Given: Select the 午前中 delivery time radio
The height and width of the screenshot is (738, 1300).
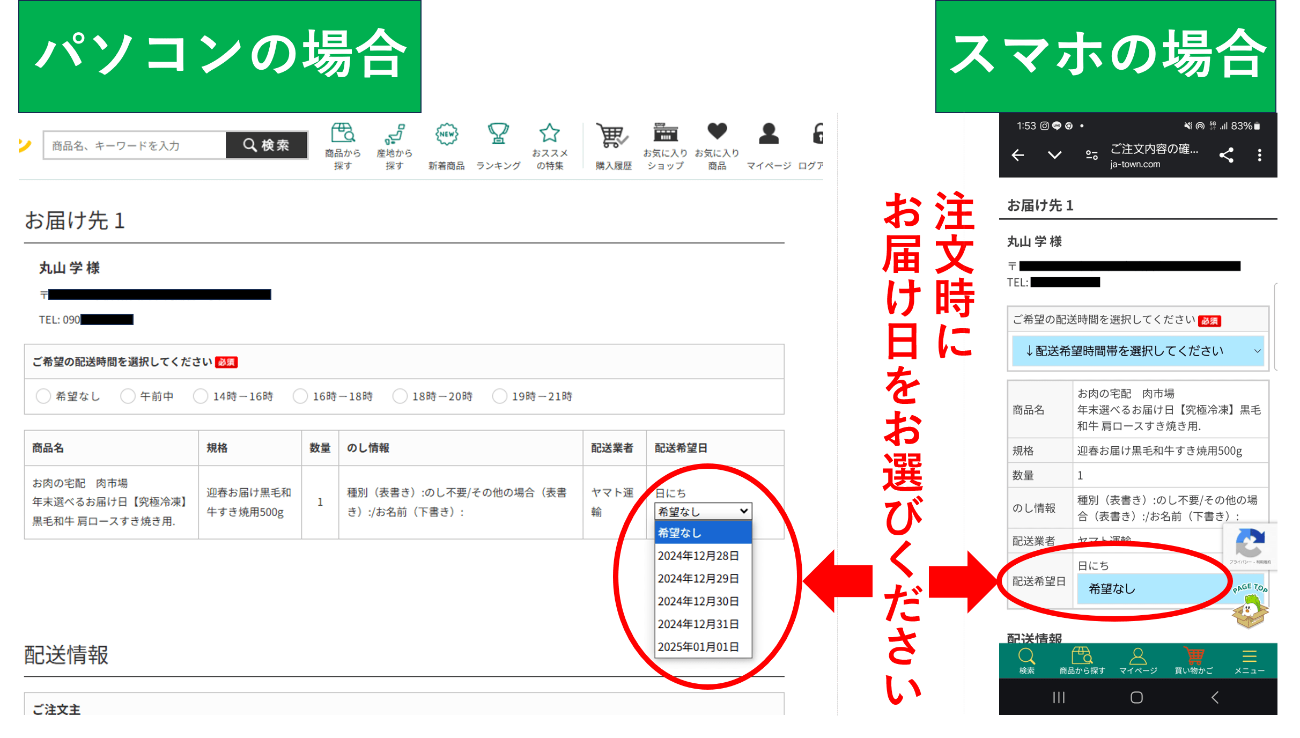Looking at the screenshot, I should pyautogui.click(x=128, y=396).
